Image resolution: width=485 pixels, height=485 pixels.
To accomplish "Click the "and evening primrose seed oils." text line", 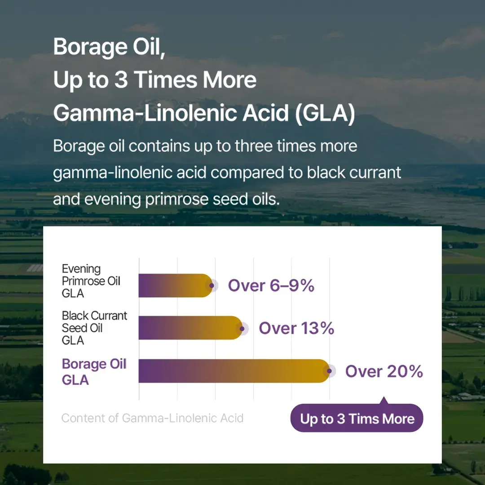I will [x=166, y=199].
